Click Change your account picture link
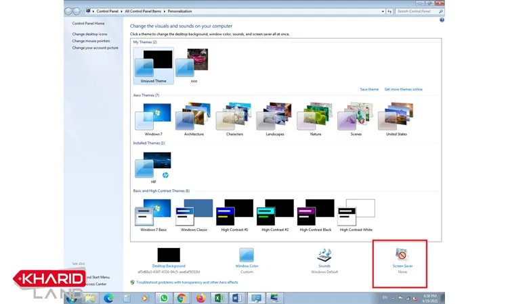This screenshot has width=508, height=304. point(95,48)
